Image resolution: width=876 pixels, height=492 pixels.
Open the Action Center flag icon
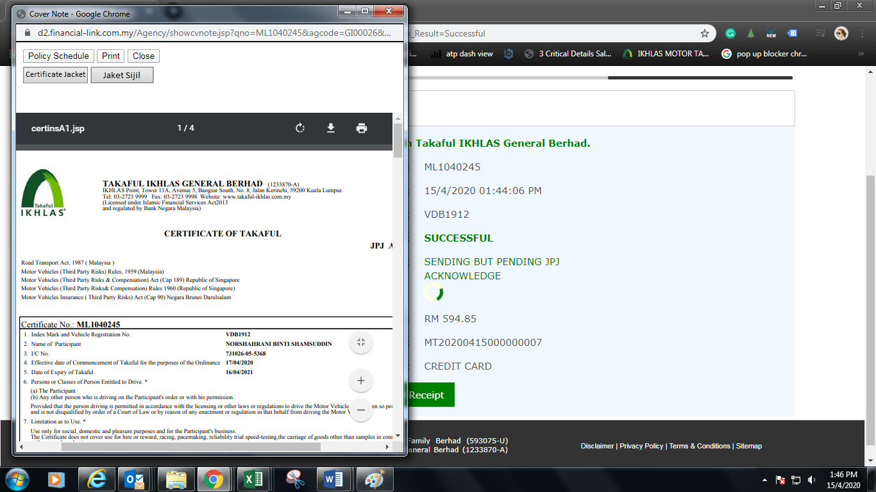(x=780, y=480)
